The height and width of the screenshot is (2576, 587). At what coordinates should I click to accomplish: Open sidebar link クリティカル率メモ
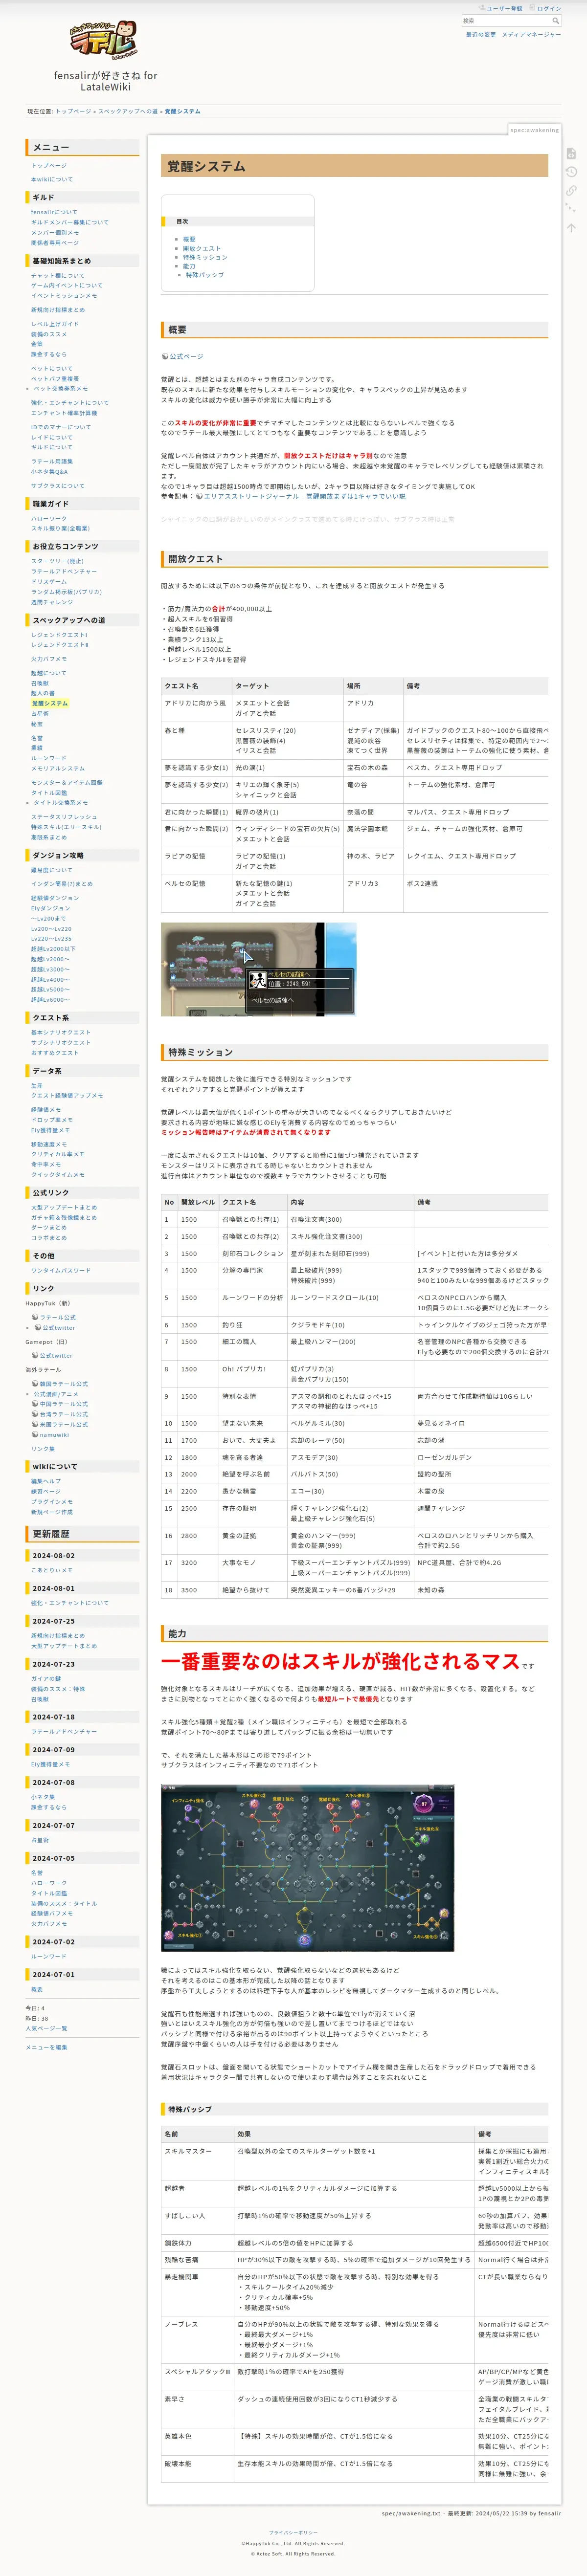click(57, 1154)
